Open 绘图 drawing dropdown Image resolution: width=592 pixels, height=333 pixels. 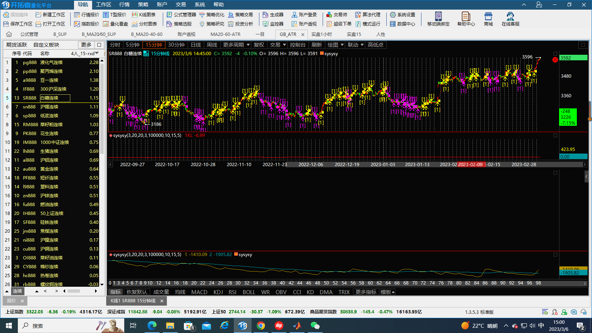pos(336,45)
